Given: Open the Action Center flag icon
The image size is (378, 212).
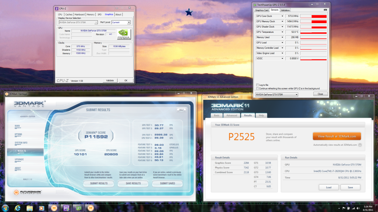Looking at the screenshot, I should coord(344,208).
